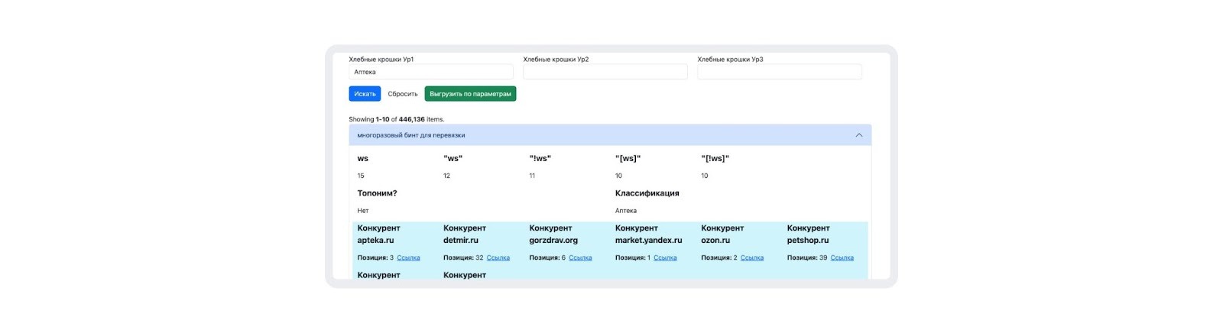Click the многоразовый бинт для перевязки header
Viewport: 1223px width, 333px height.
point(411,135)
